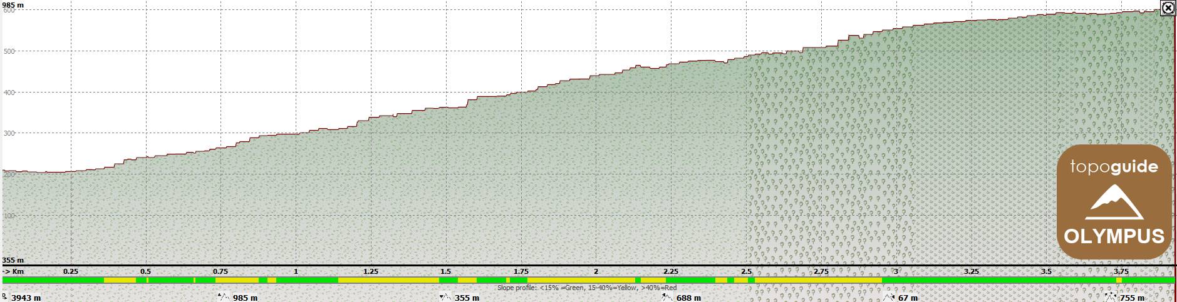Click the topoguide Olympus logo

pos(1114,201)
